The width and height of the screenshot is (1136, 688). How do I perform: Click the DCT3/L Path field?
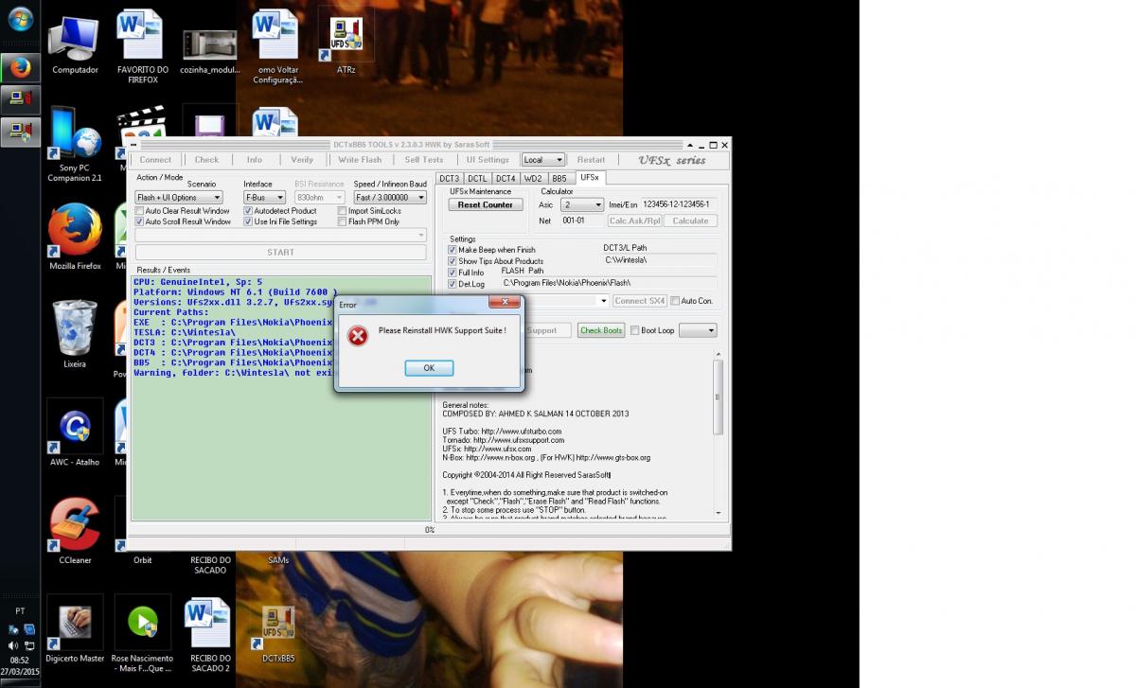click(660, 259)
